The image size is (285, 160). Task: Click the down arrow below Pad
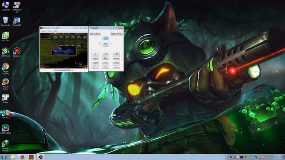[106, 49]
